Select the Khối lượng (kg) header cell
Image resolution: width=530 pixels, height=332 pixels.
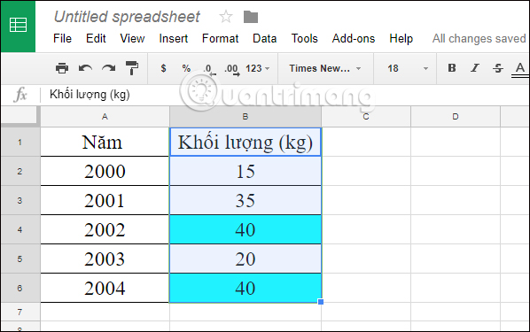pos(246,142)
